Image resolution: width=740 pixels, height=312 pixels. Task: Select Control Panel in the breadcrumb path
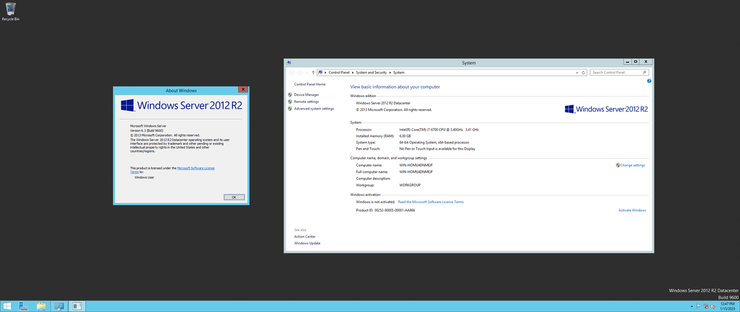[x=339, y=72]
